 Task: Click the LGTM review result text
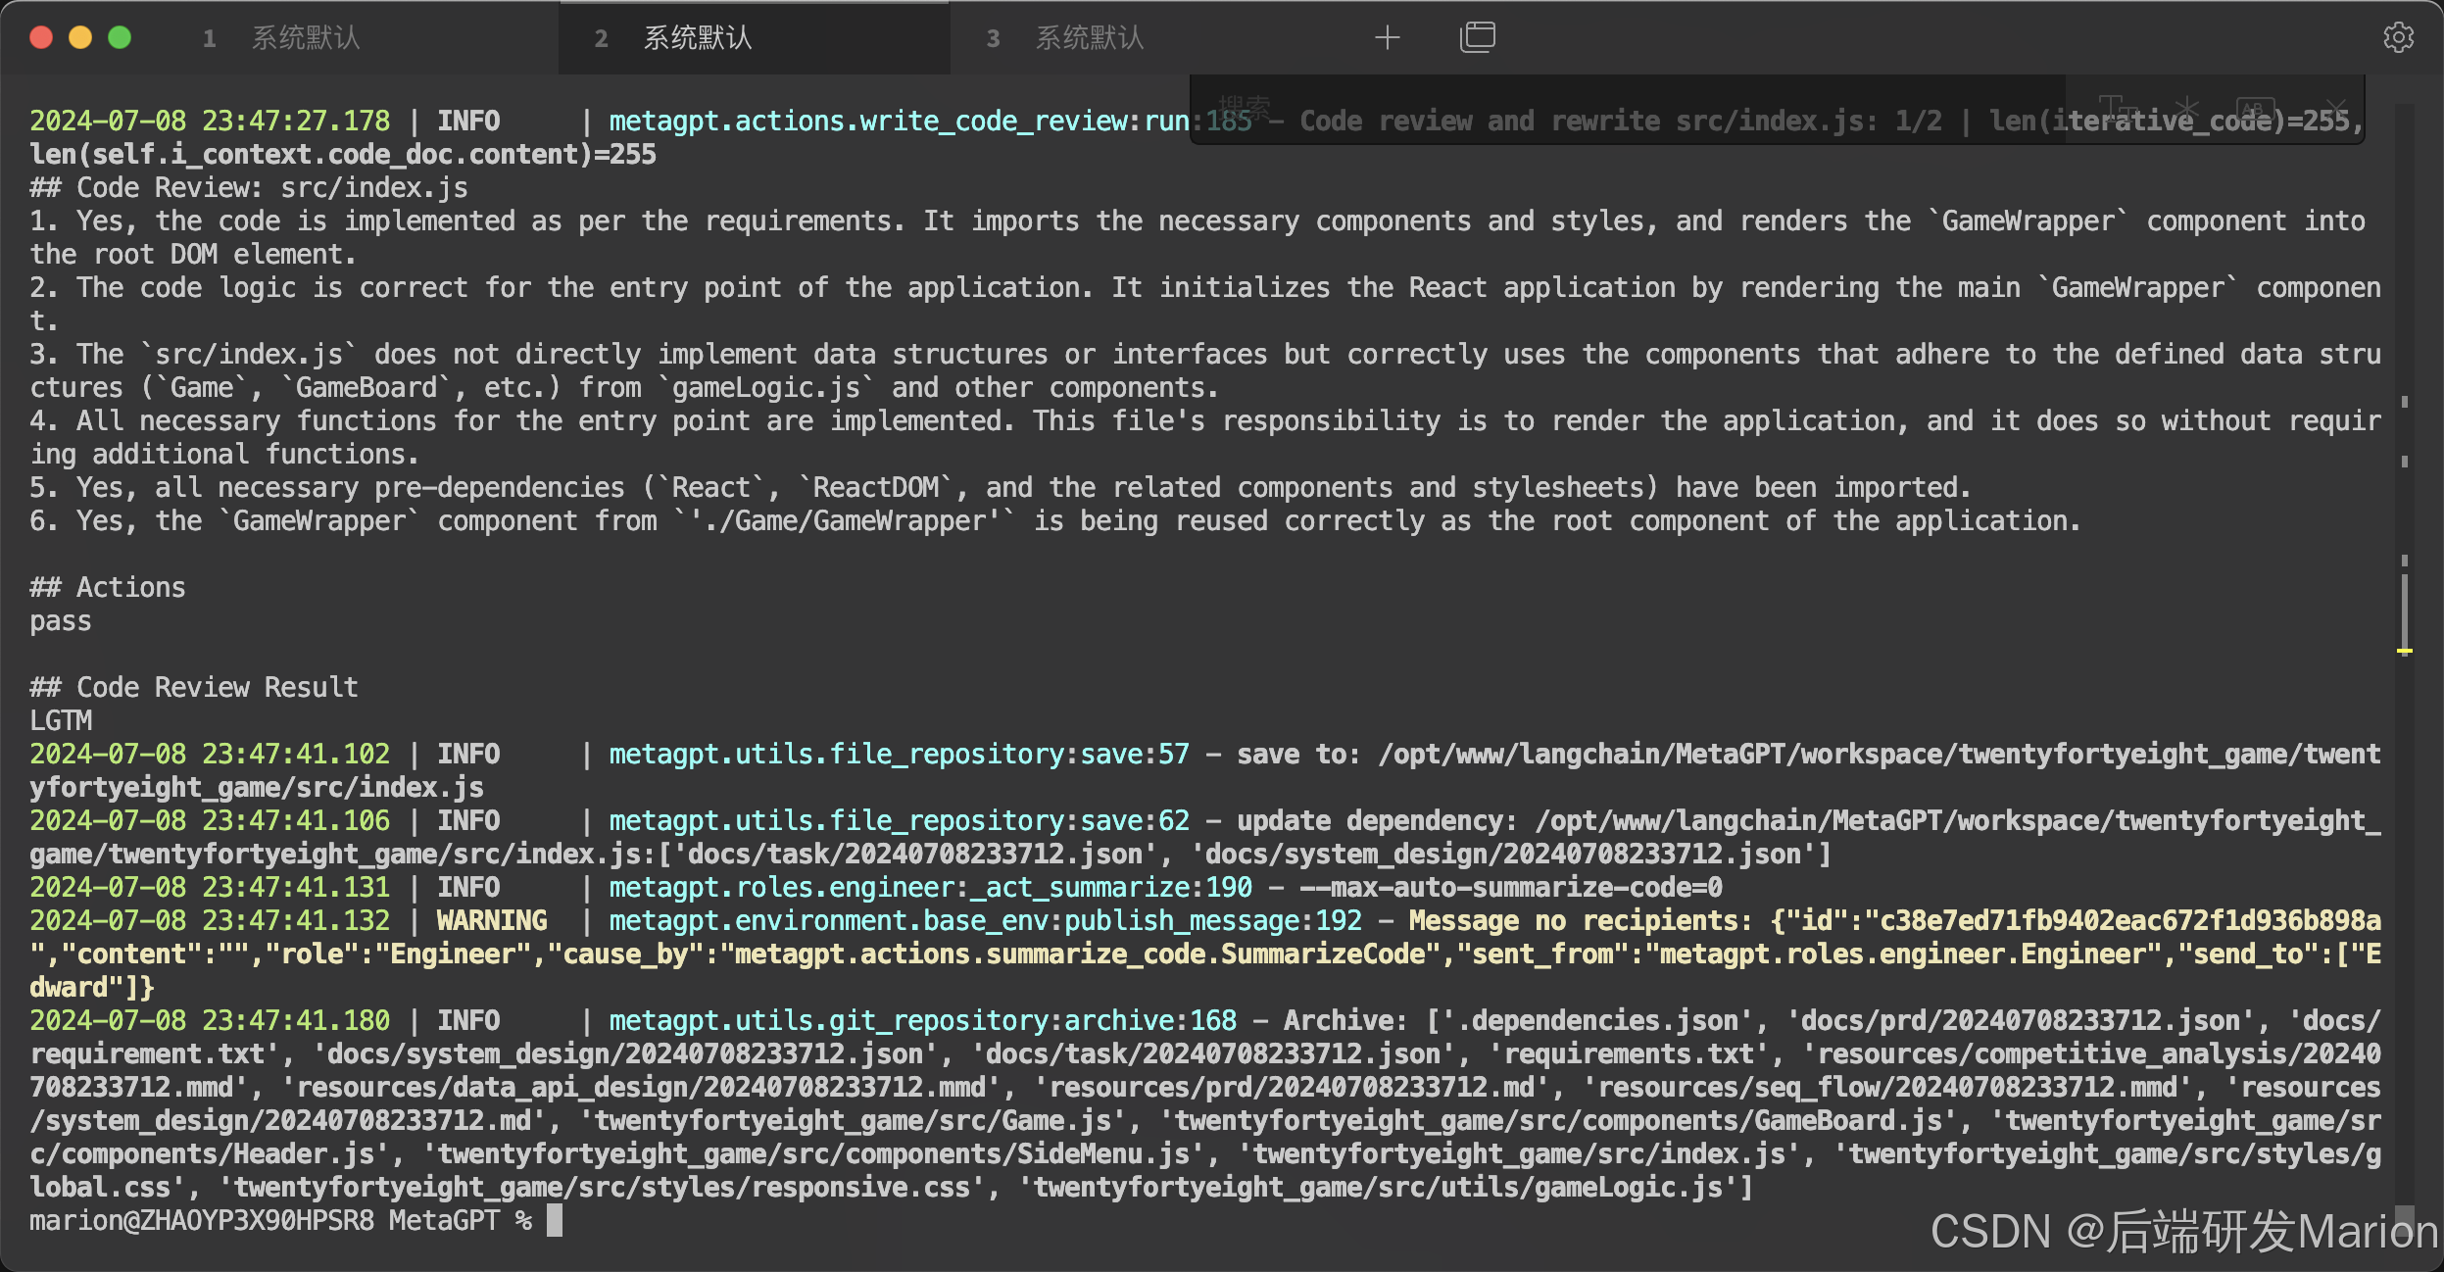[61, 721]
